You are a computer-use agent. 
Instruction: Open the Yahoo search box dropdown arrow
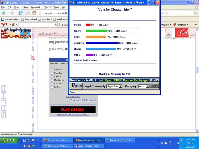coord(56,25)
